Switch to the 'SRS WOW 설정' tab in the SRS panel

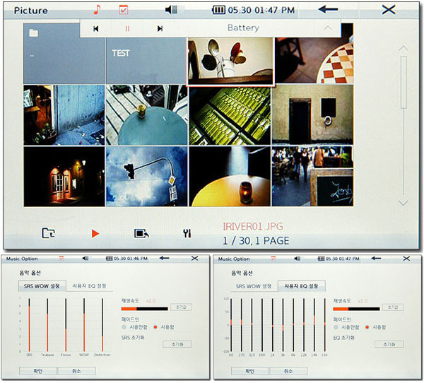point(42,286)
